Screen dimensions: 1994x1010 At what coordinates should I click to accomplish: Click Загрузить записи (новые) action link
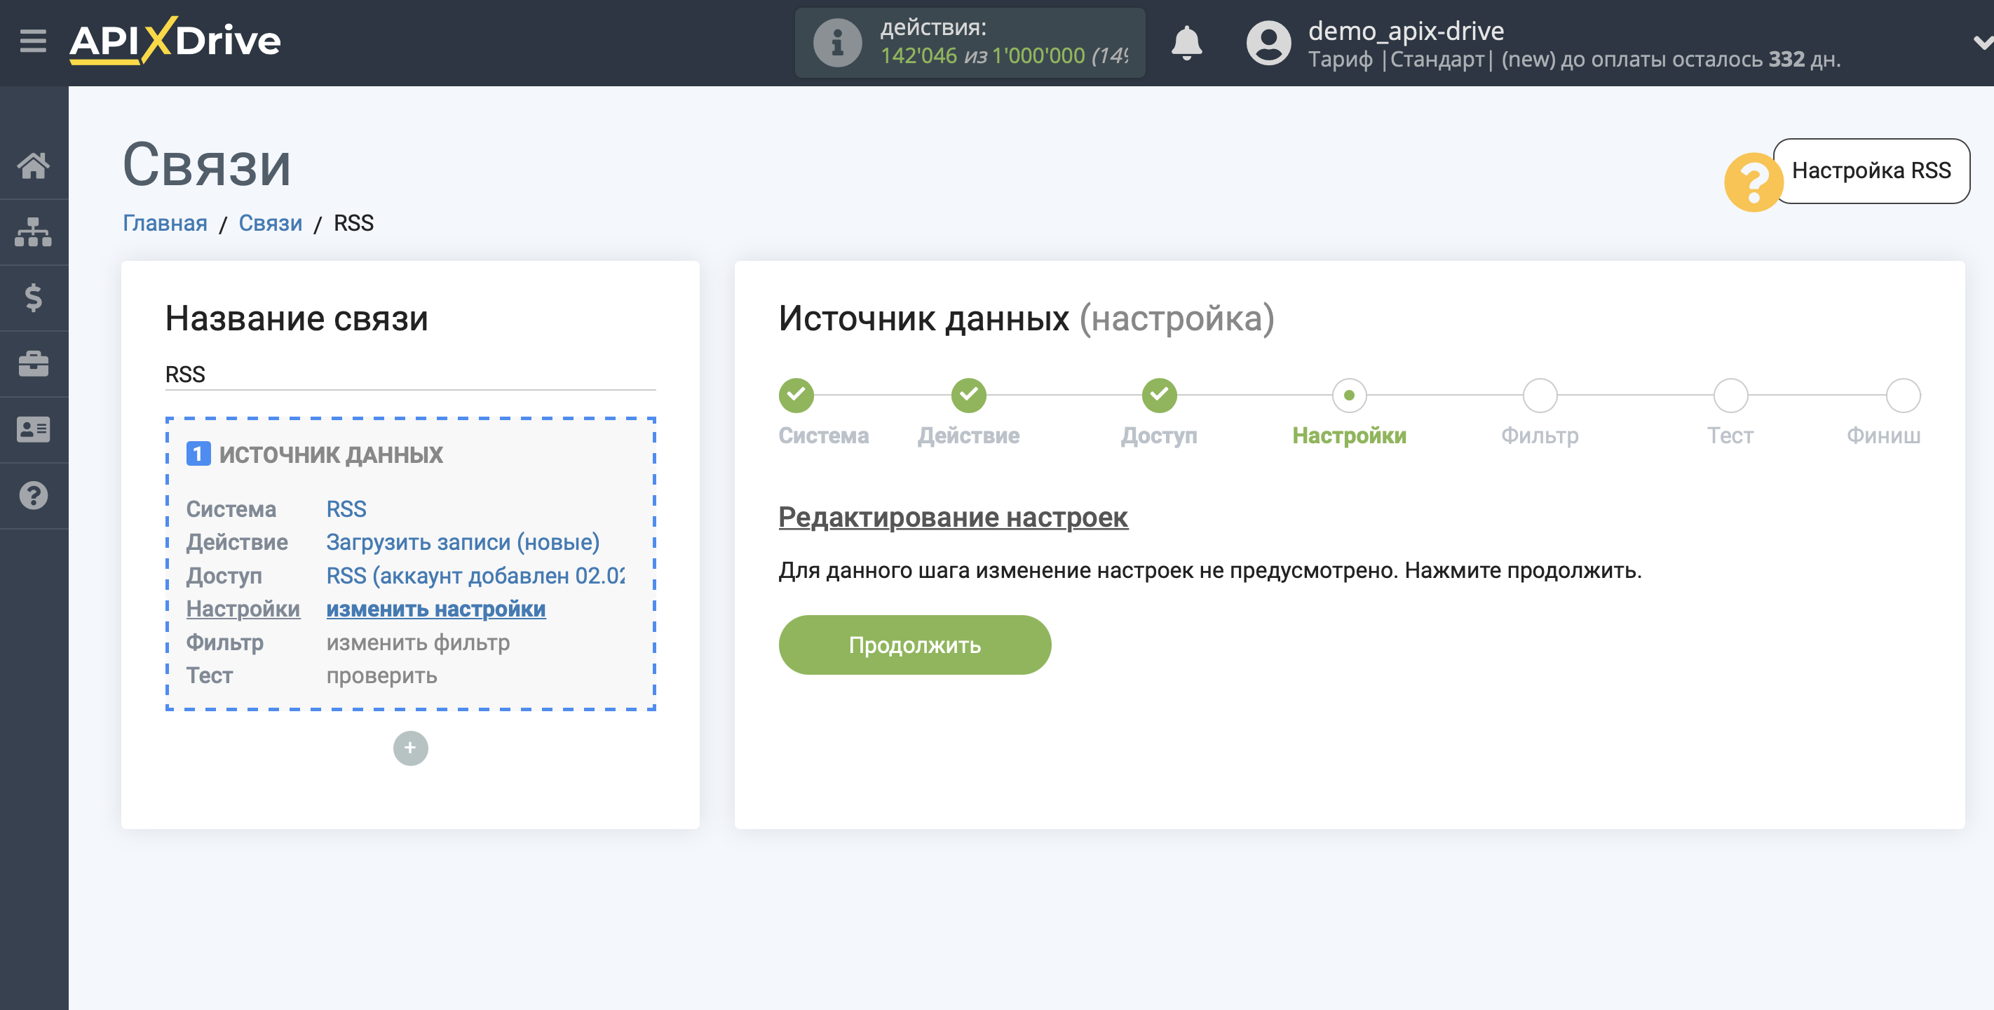click(x=463, y=542)
